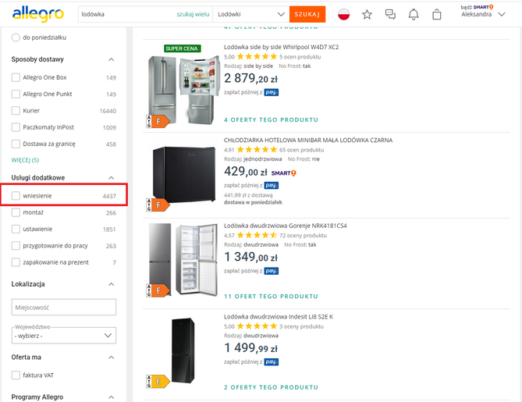Open favorites star icon in header
Screen dimensions: 522x402
pos(367,14)
